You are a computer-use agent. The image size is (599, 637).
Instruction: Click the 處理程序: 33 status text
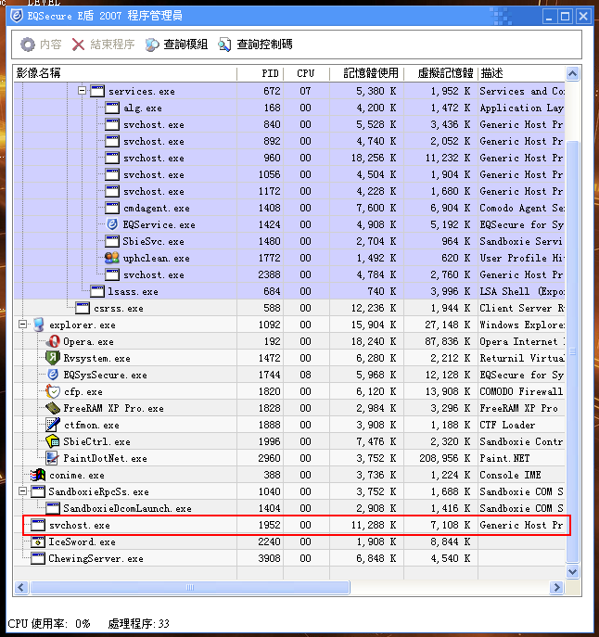pos(138,624)
